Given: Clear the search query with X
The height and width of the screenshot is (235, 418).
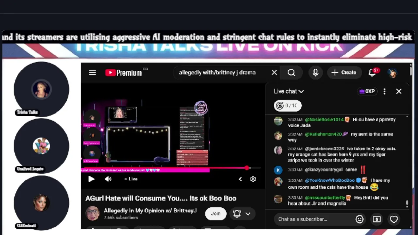Looking at the screenshot, I should coord(274,72).
